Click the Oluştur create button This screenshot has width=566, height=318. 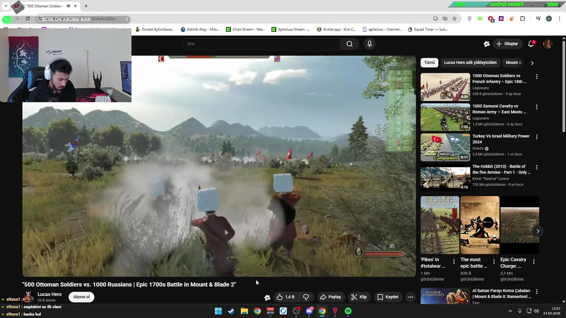(507, 44)
